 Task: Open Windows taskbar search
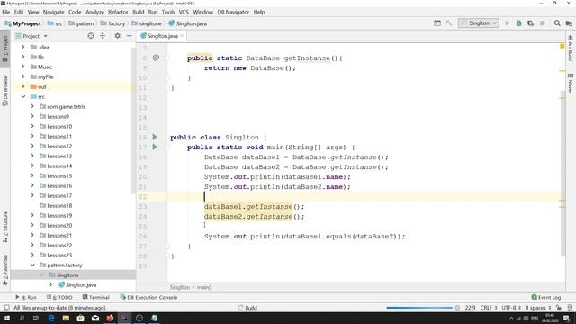[x=22, y=318]
